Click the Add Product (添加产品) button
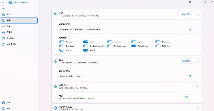This screenshot has height=111, width=214. [187, 14]
